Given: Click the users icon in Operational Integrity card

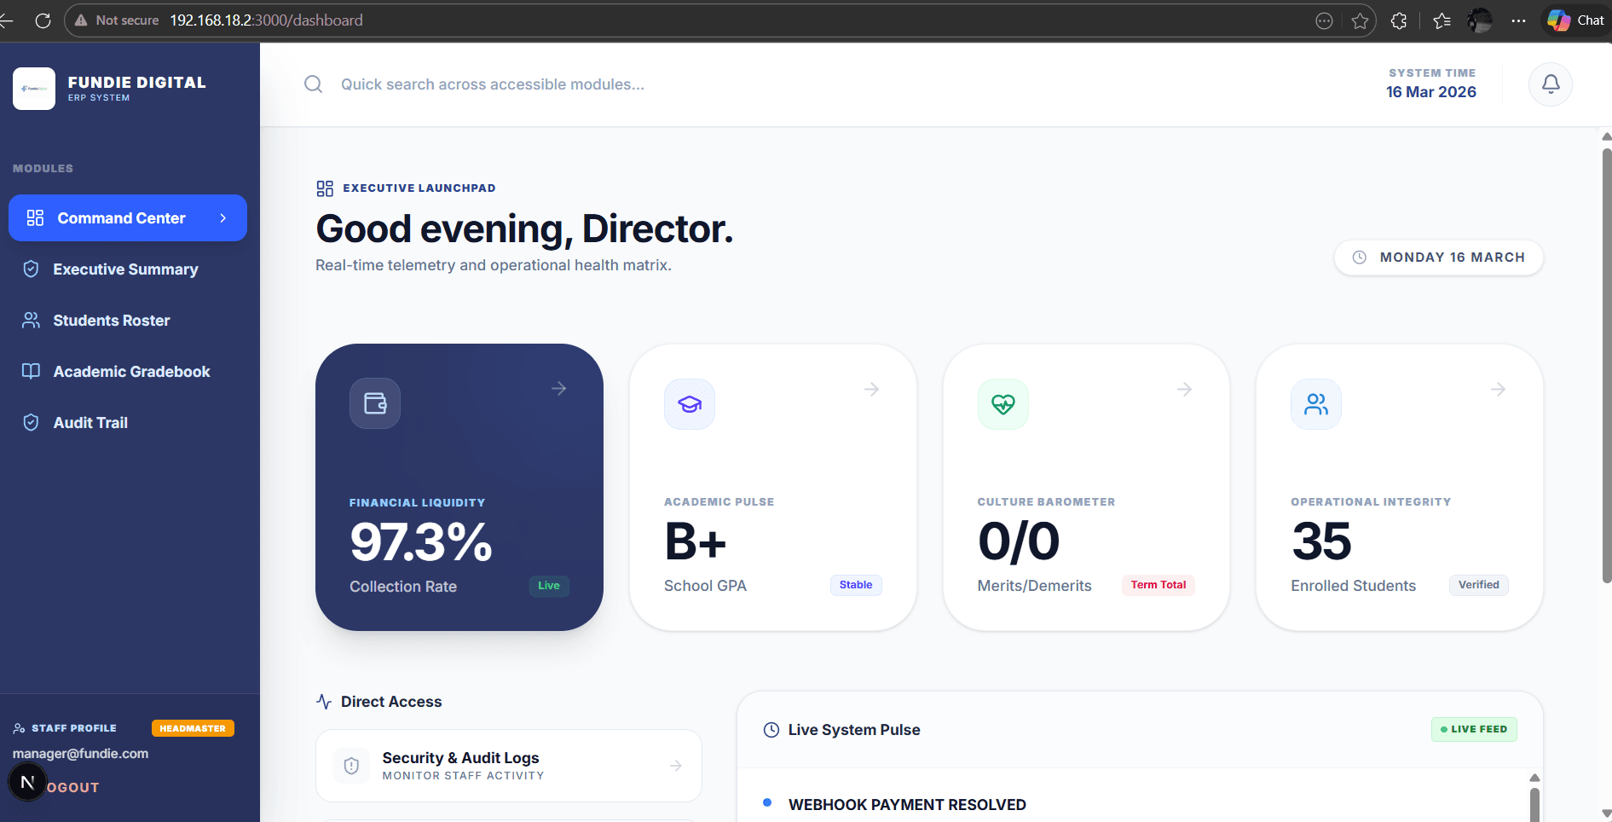Looking at the screenshot, I should [1315, 404].
